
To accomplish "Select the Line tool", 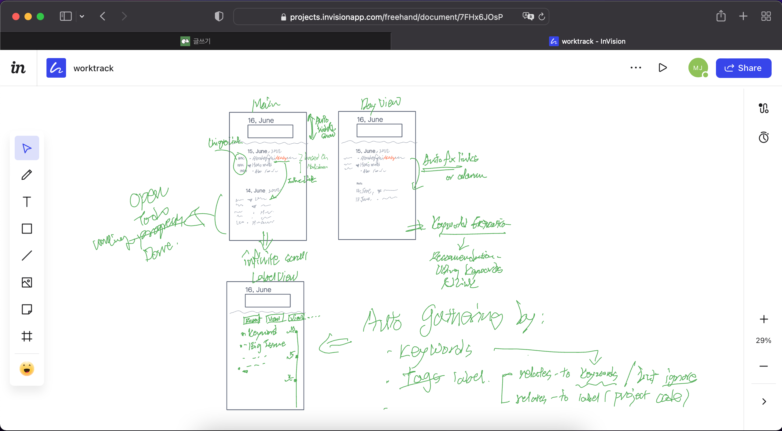I will pyautogui.click(x=27, y=256).
